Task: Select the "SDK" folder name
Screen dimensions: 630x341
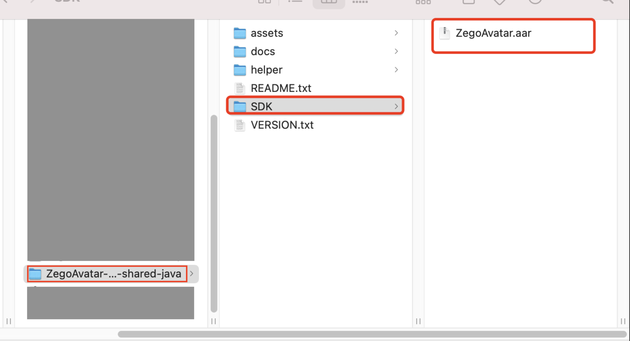Action: point(261,107)
